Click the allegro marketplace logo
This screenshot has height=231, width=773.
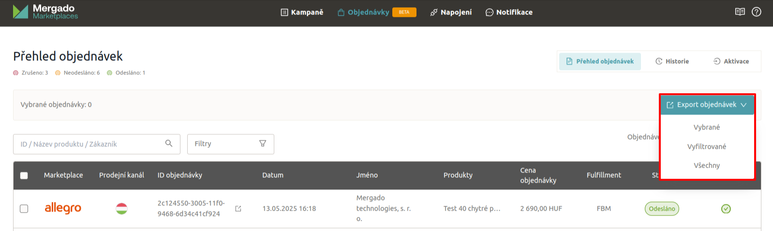63,208
